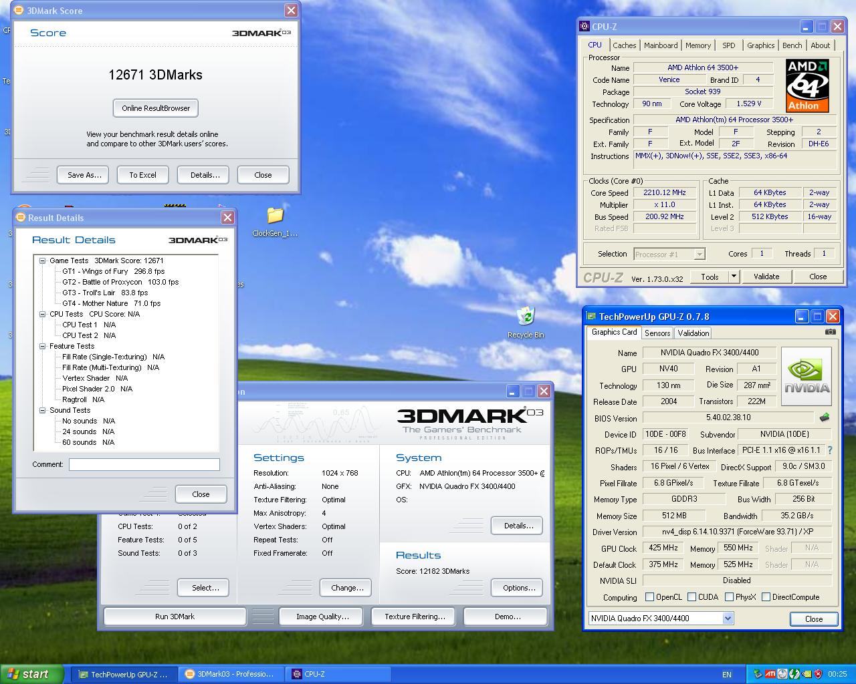This screenshot has height=684, width=856.
Task: Switch to the Mainboard tab
Action: (661, 45)
